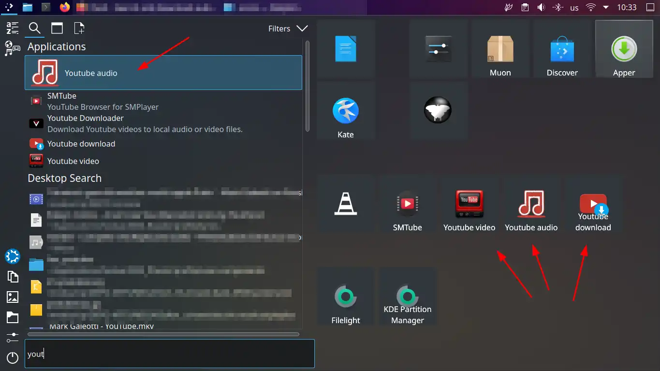Launch Apper from the grid
The image size is (660, 371).
point(624,49)
